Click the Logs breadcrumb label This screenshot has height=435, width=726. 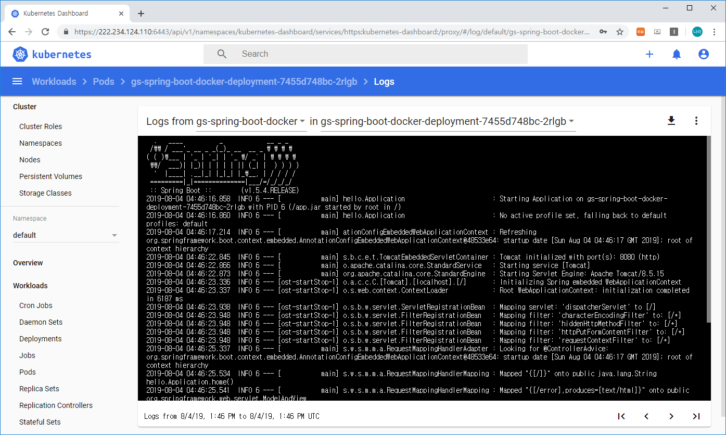pos(384,82)
